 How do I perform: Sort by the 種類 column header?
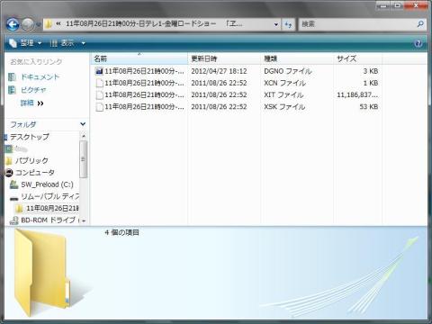pos(297,58)
